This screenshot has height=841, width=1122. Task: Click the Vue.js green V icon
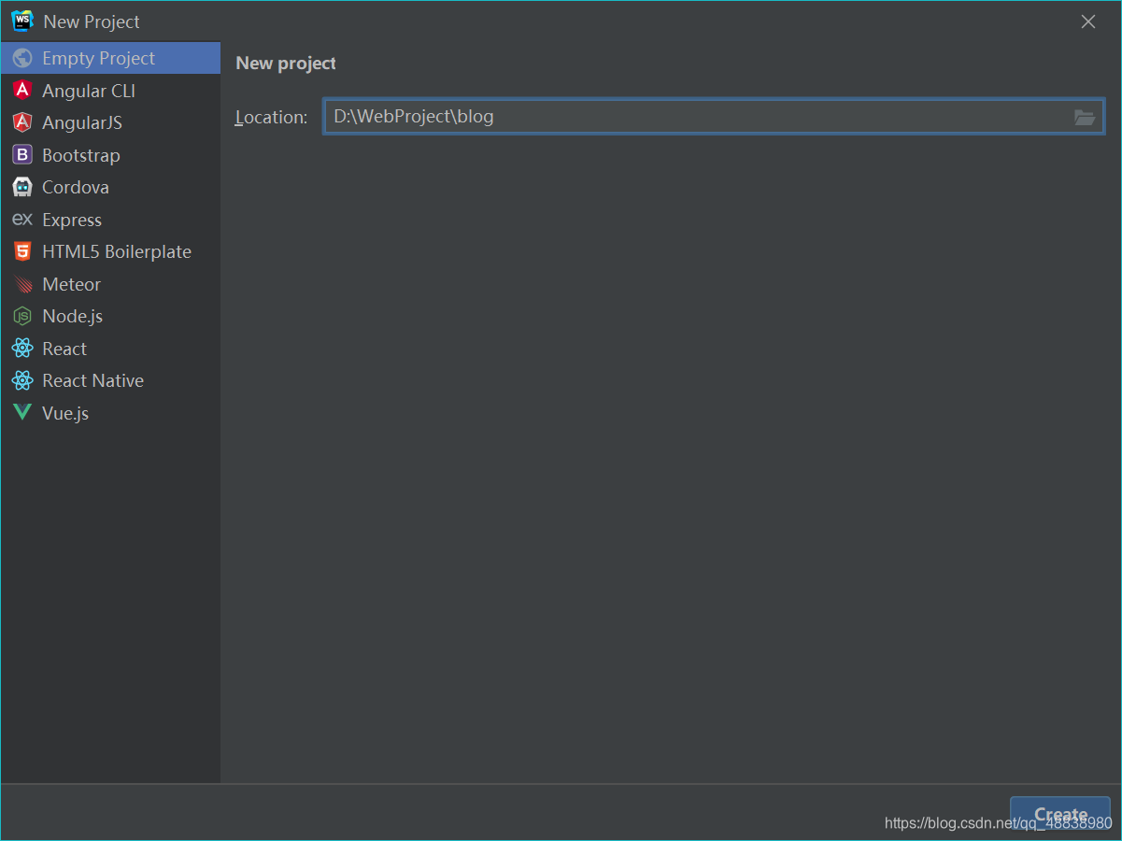click(x=22, y=413)
